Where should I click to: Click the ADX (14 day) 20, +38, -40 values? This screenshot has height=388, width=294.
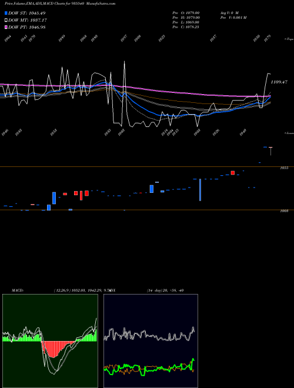tap(165, 290)
